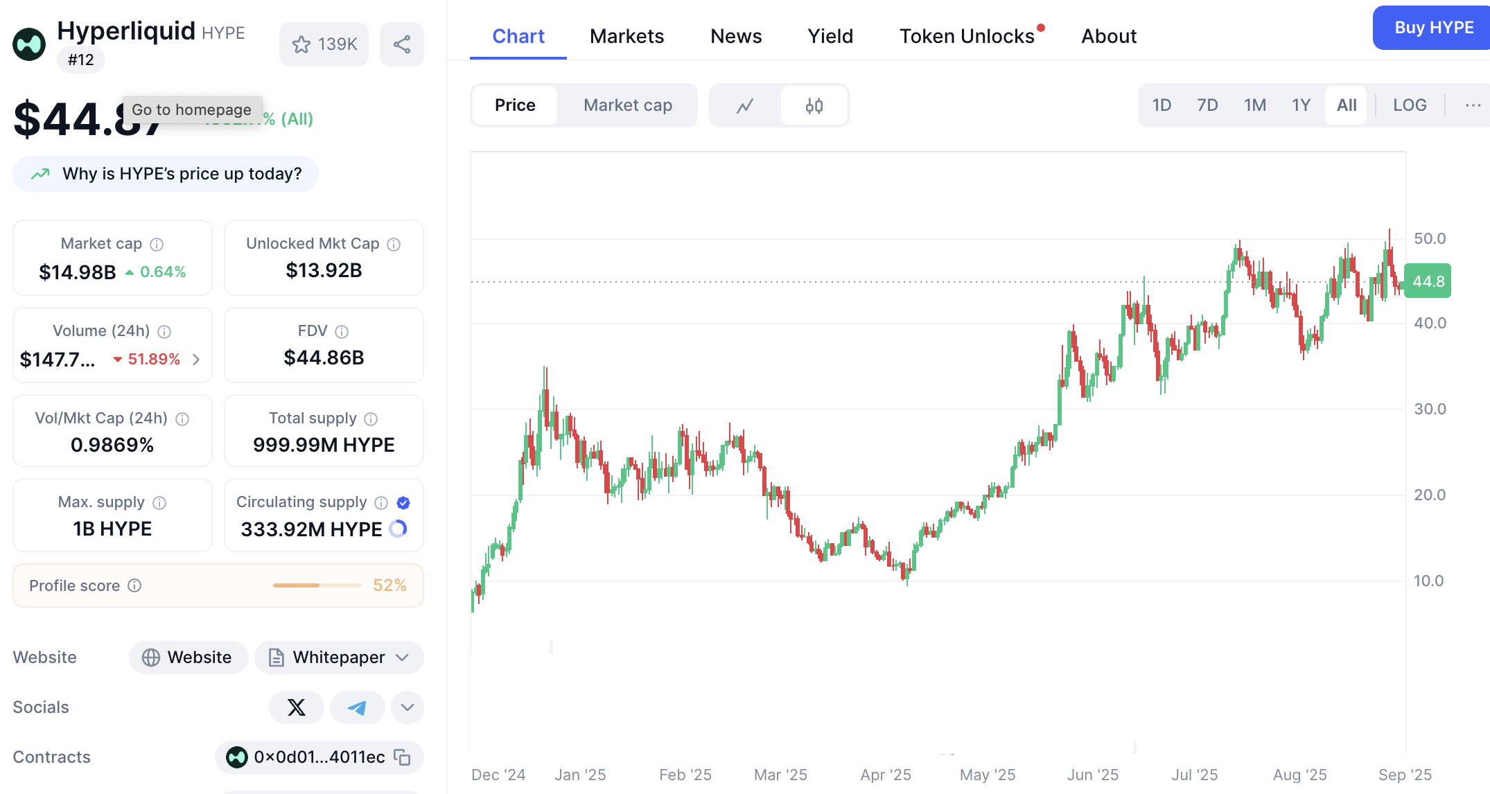
Task: Open the X (Twitter) social link
Action: point(296,707)
